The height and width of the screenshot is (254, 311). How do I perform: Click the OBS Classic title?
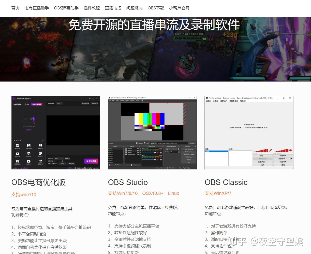226,182
